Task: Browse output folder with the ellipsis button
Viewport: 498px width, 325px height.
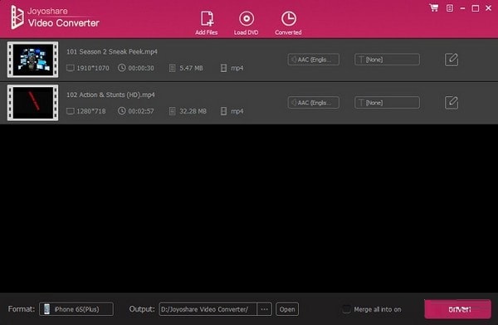Action: tap(264, 309)
